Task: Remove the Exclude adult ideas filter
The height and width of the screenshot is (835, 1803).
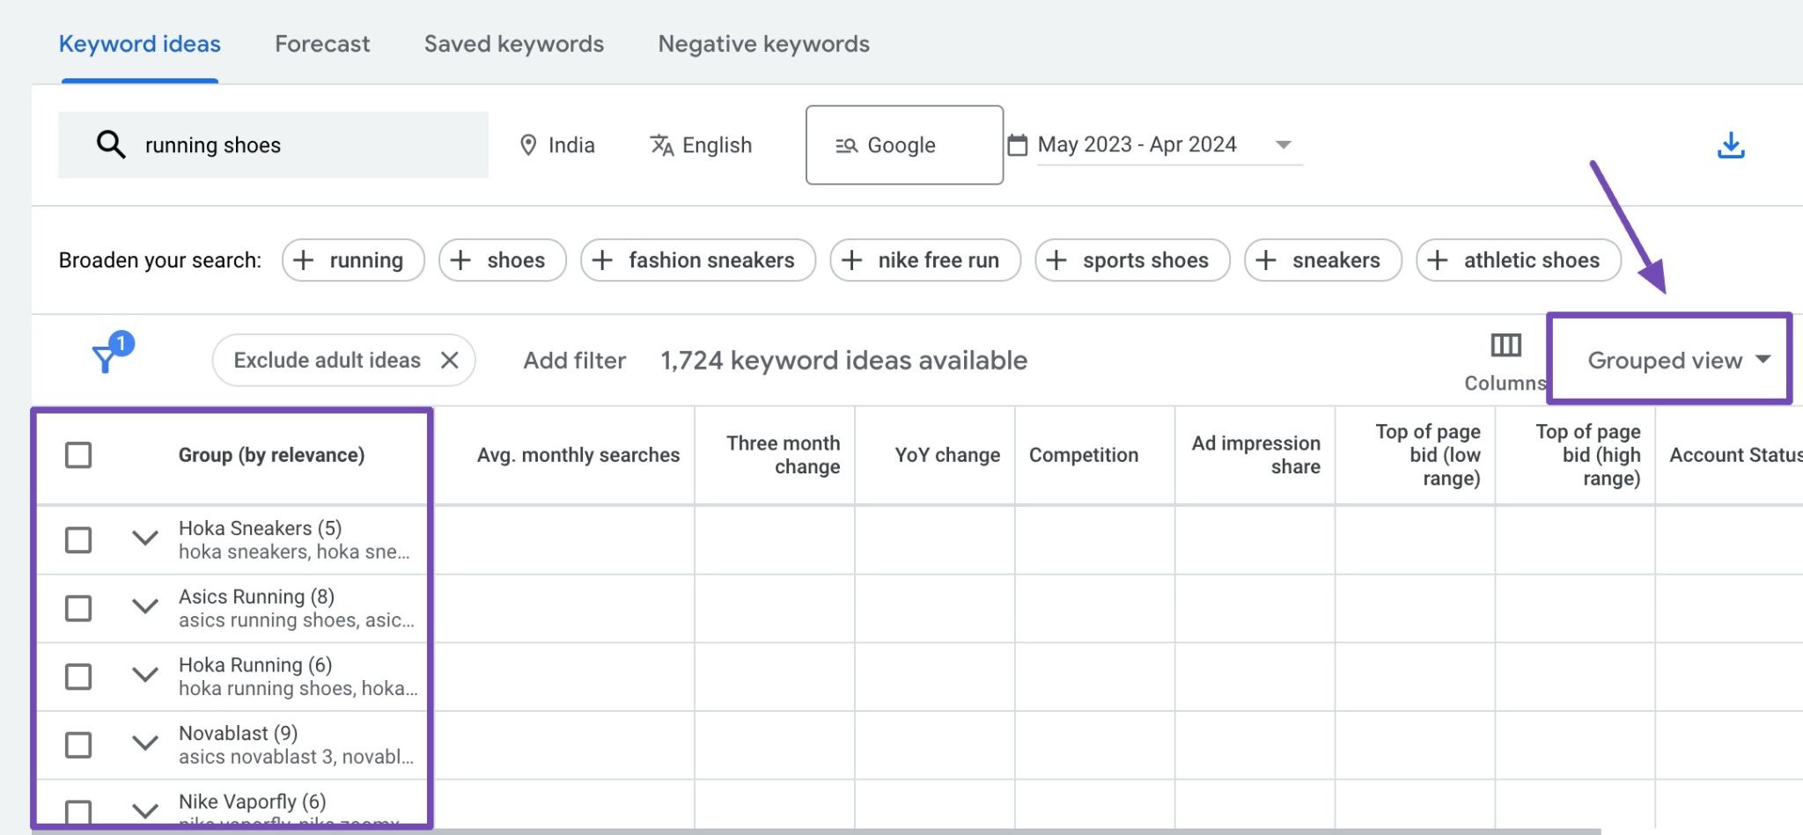Action: click(x=449, y=360)
